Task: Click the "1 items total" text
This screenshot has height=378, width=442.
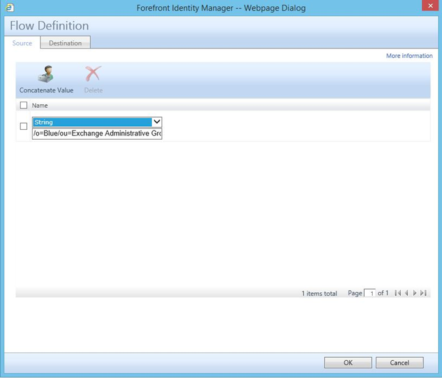Action: pos(319,293)
